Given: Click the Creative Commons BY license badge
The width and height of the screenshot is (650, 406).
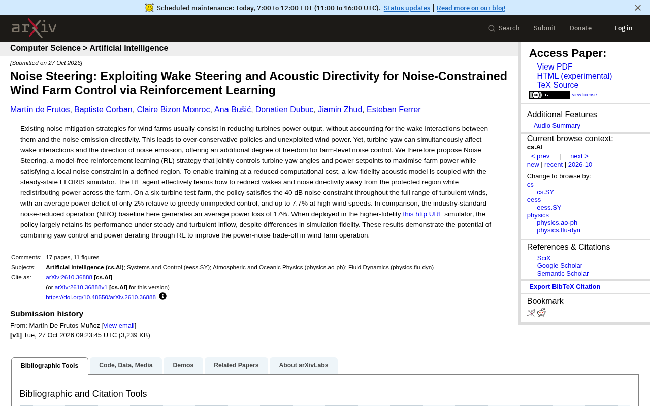Looking at the screenshot, I should pyautogui.click(x=549, y=95).
